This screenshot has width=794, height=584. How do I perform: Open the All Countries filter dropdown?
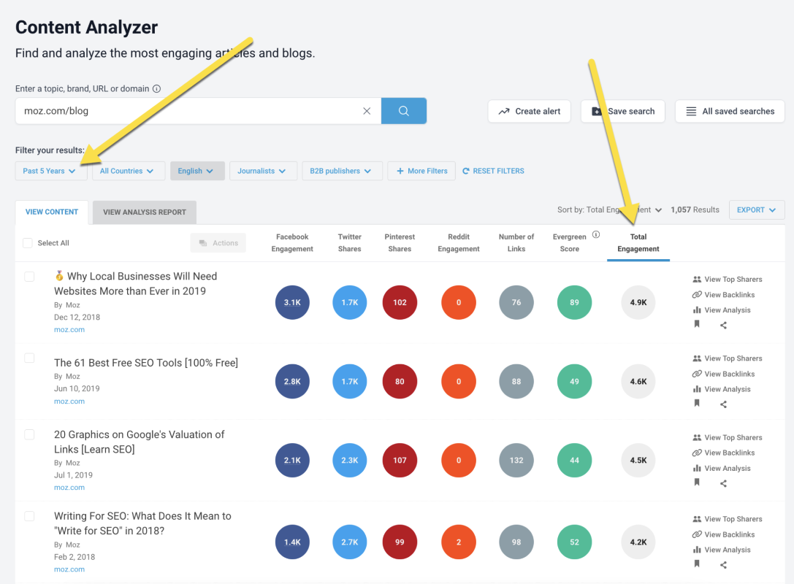tap(128, 171)
